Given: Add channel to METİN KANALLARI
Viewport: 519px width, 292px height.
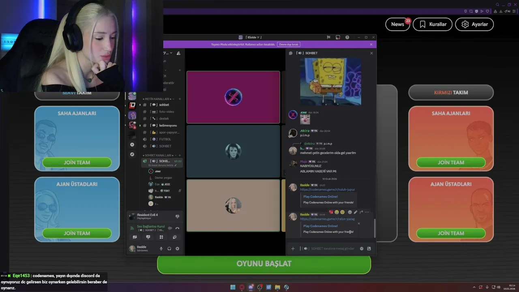Looking at the screenshot, I should [180, 99].
